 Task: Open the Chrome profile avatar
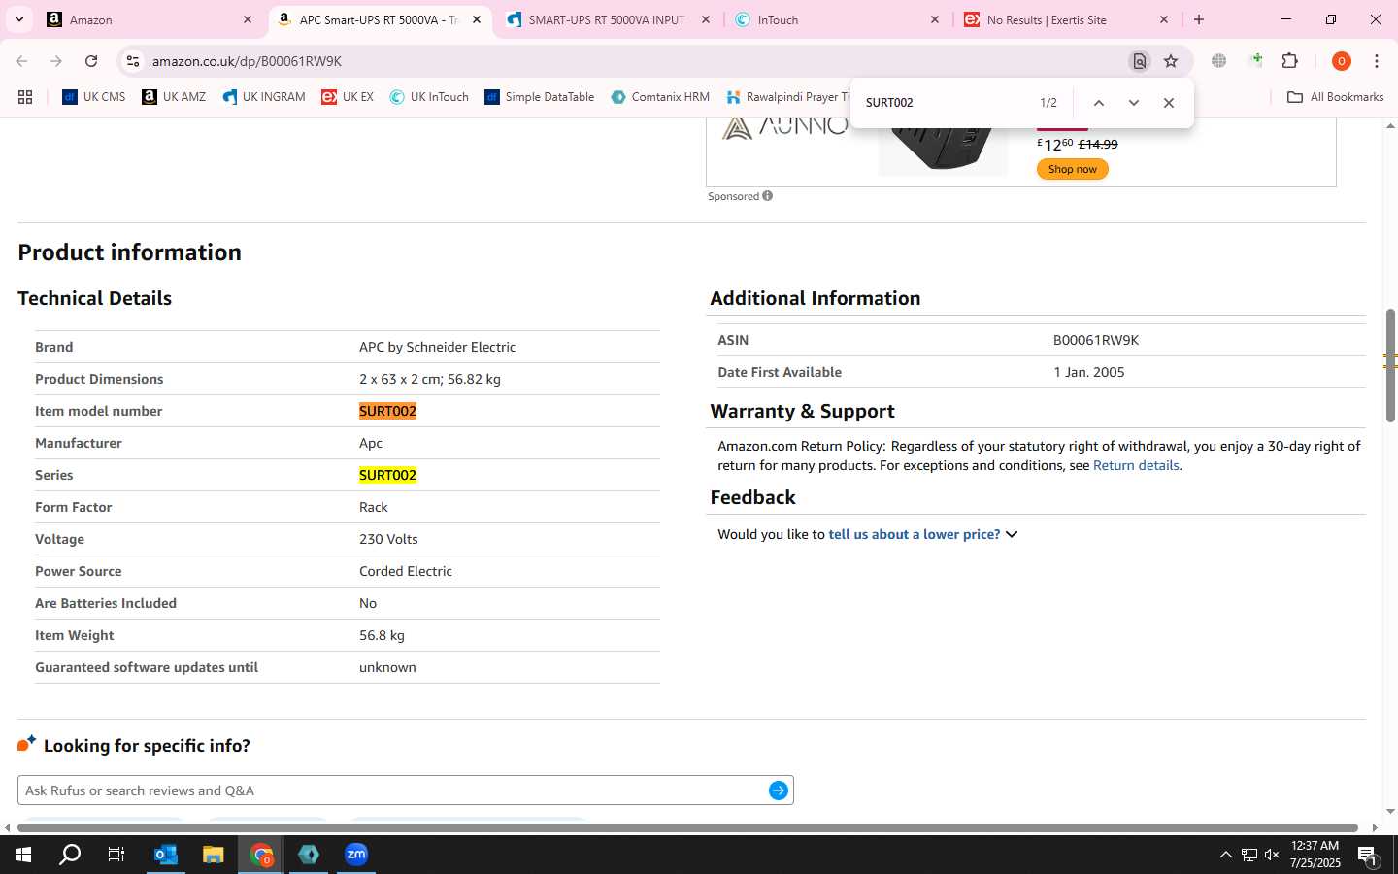coord(1341,61)
